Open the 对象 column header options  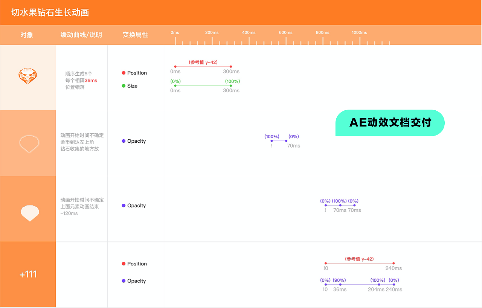pyautogui.click(x=27, y=35)
